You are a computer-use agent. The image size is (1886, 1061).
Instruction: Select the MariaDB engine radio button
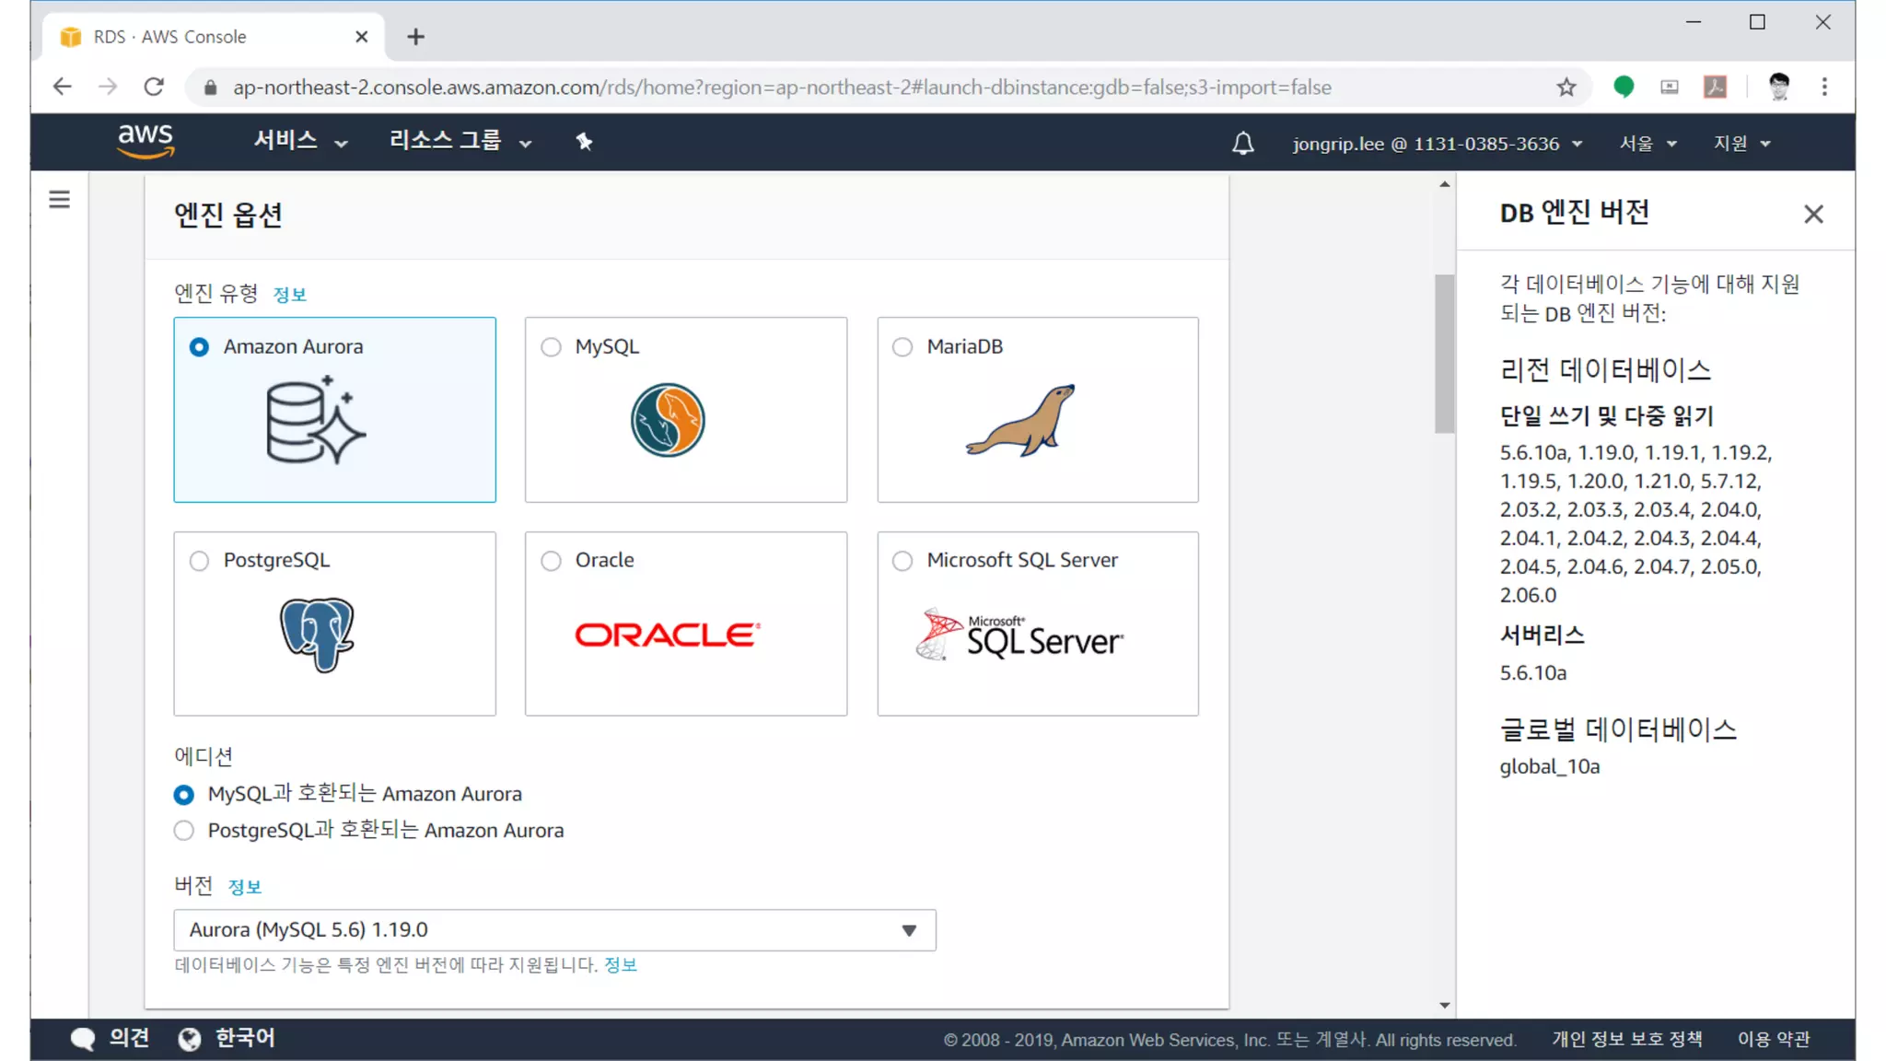[902, 347]
